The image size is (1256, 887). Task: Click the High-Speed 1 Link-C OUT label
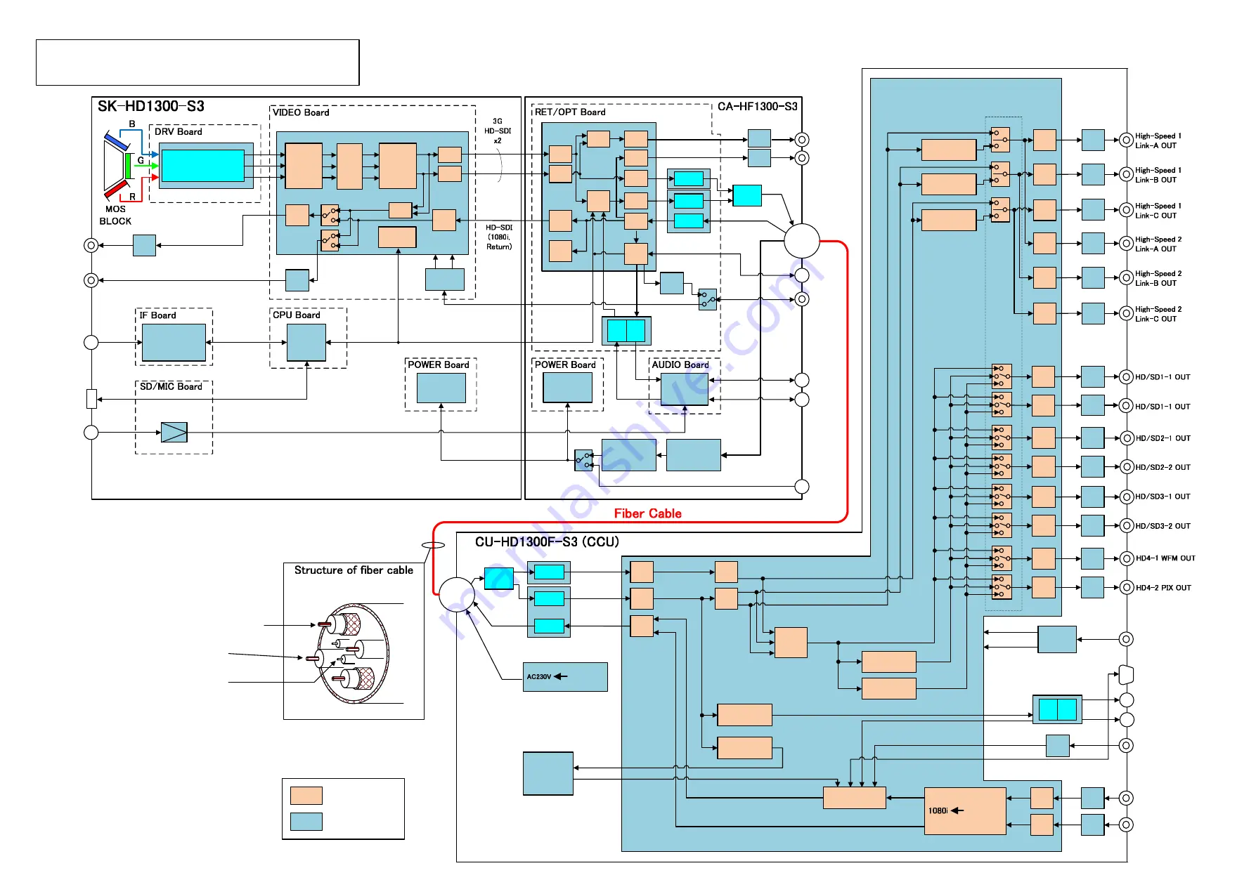[x=1158, y=211]
